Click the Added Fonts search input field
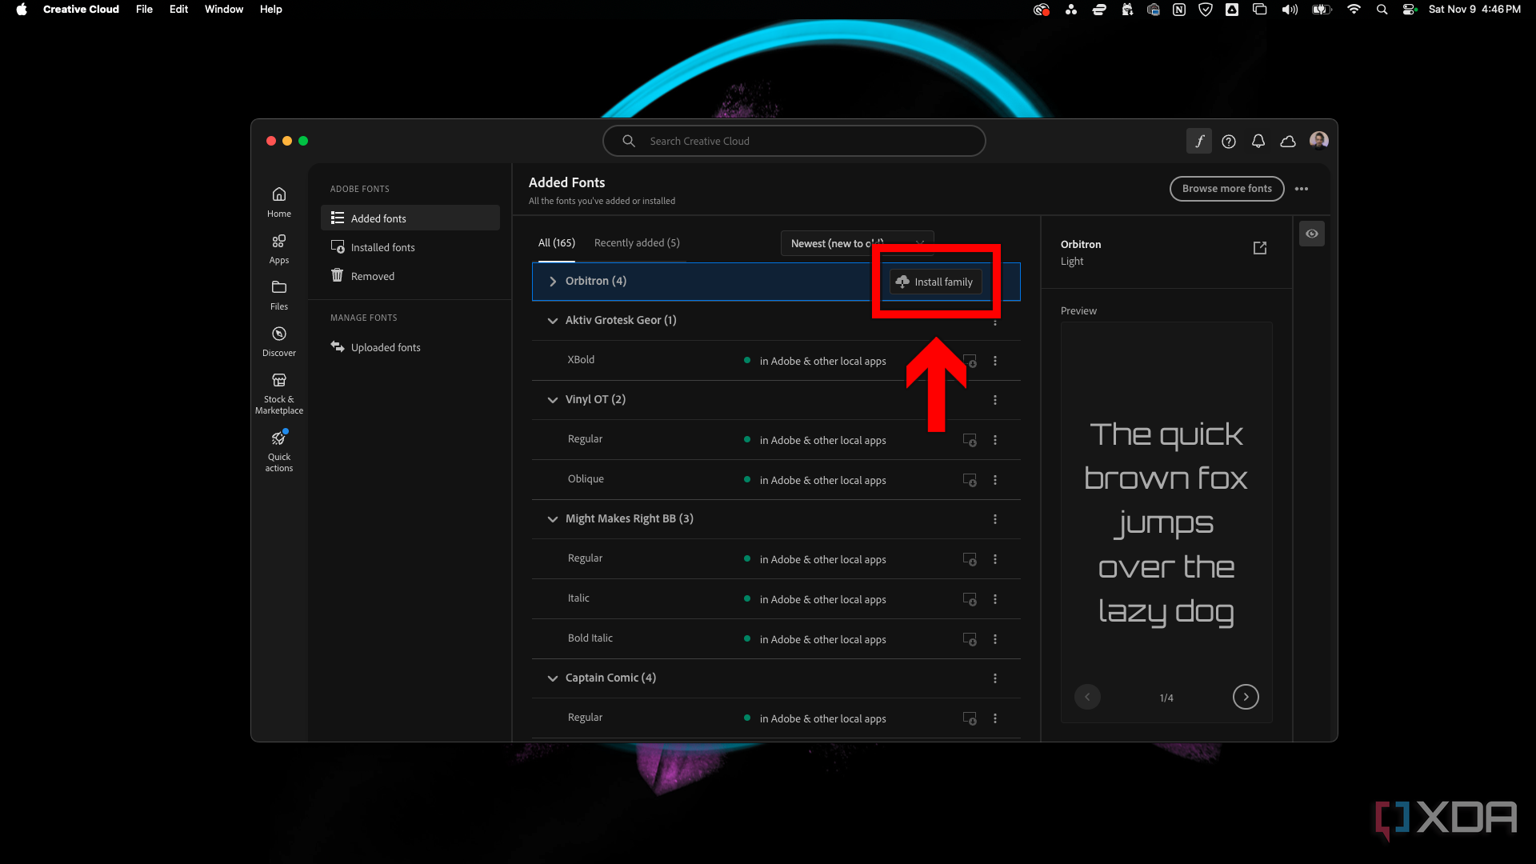Viewport: 1536px width, 864px height. coord(794,140)
